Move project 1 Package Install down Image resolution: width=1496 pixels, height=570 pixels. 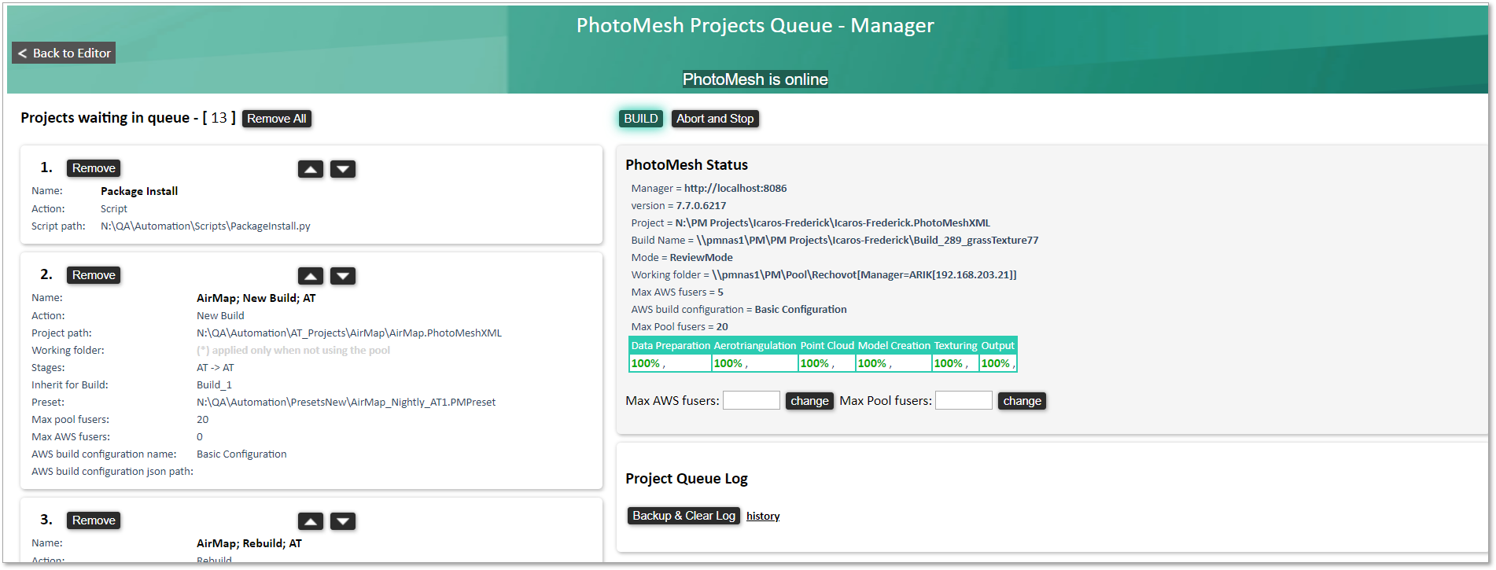point(343,169)
